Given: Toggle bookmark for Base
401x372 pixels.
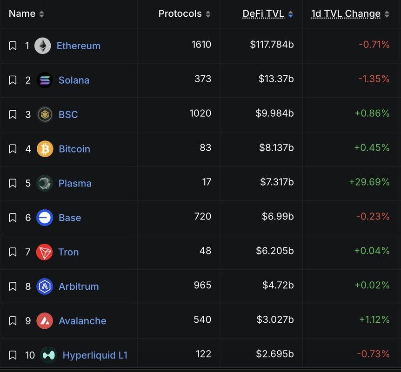Looking at the screenshot, I should (x=13, y=218).
